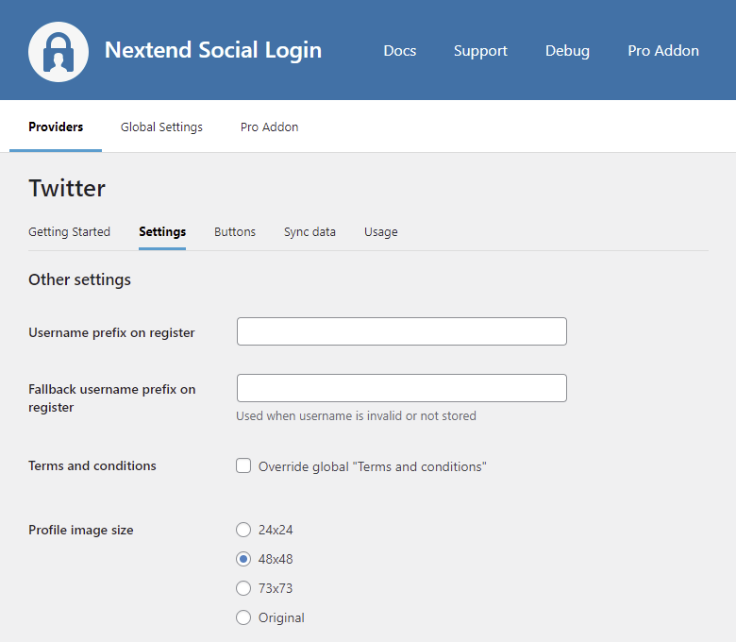Open the Usage sub-tab
736x642 pixels.
(380, 231)
